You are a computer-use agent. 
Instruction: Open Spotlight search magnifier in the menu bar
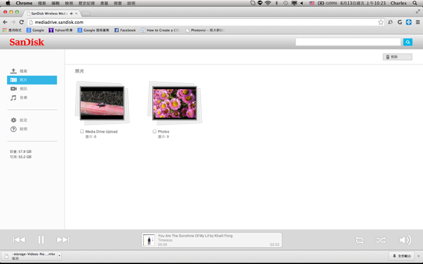click(x=415, y=3)
